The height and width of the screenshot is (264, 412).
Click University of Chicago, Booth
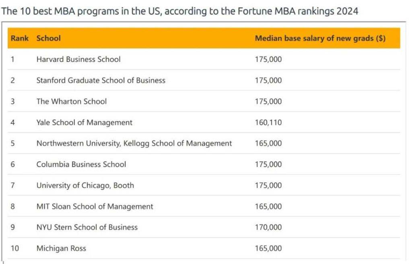[x=85, y=185]
